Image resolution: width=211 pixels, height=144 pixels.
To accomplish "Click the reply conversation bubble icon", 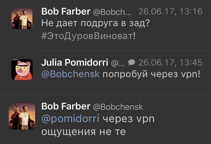I will [x=131, y=62].
